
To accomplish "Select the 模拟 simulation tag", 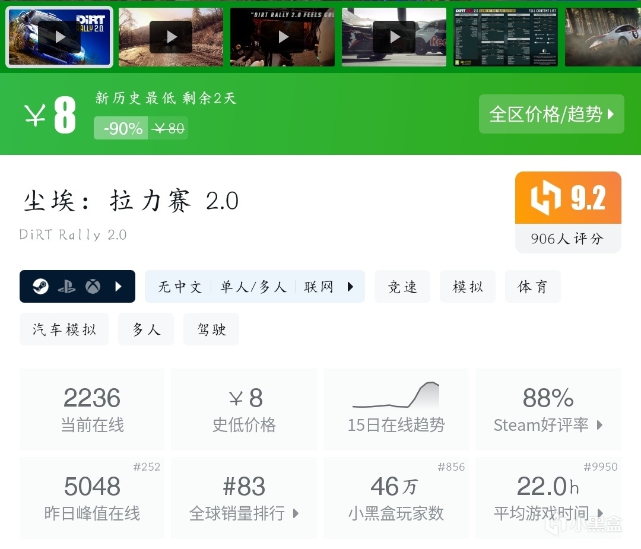I will coord(468,287).
